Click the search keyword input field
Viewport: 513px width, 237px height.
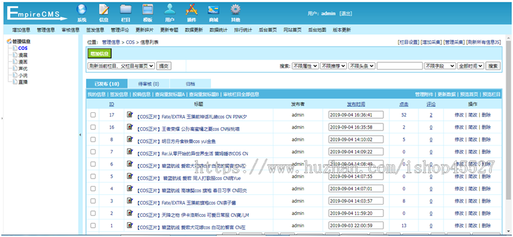tap(400, 66)
